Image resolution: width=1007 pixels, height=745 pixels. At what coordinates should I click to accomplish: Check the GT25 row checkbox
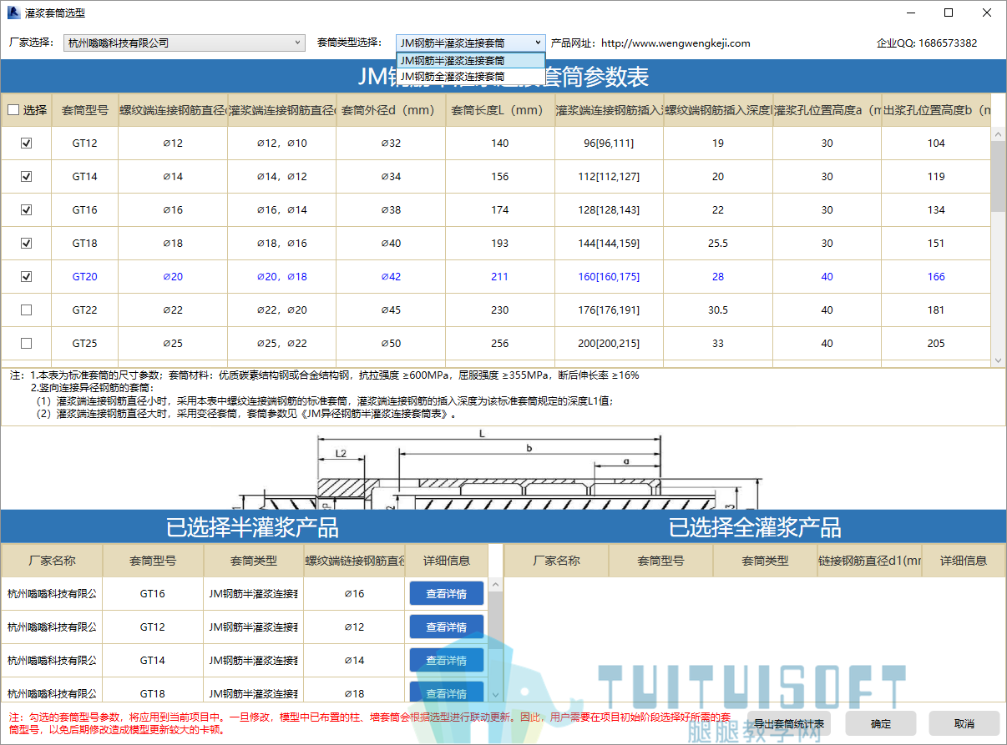click(26, 344)
